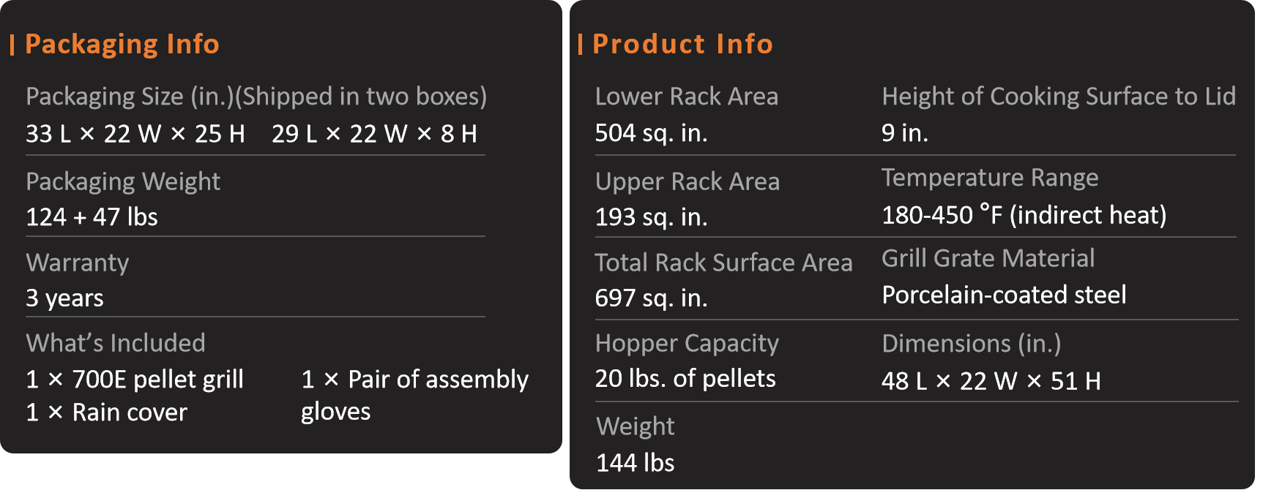Click the Dimensions 48 L × 22 W × 51 H value
This screenshot has width=1263, height=490.
coord(991,381)
